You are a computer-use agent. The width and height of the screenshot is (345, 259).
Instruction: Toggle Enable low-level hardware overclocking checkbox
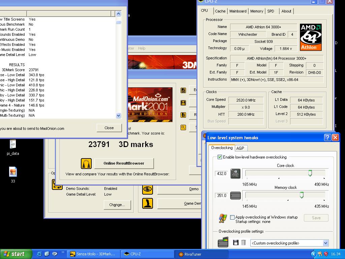220,157
